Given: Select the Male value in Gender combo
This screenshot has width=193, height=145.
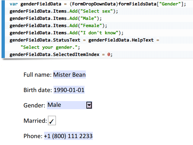Looking at the screenshot, I should [x=54, y=105].
